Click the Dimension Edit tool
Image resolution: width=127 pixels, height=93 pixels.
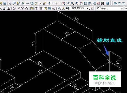tap(59, 8)
